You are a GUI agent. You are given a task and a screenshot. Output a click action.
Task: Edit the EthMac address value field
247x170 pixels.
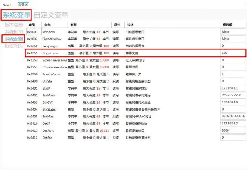tap(233, 116)
